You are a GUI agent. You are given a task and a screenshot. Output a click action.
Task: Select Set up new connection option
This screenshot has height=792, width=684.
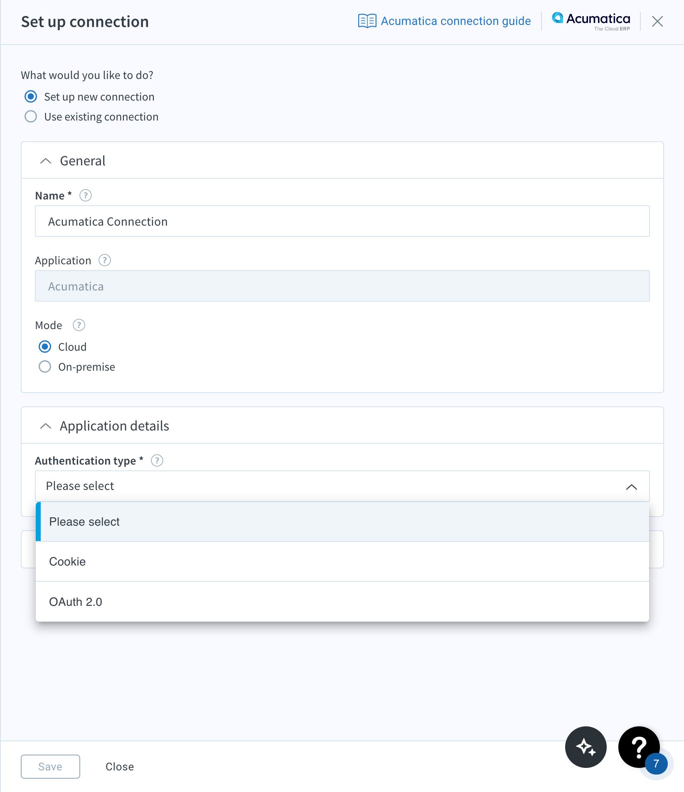click(31, 96)
